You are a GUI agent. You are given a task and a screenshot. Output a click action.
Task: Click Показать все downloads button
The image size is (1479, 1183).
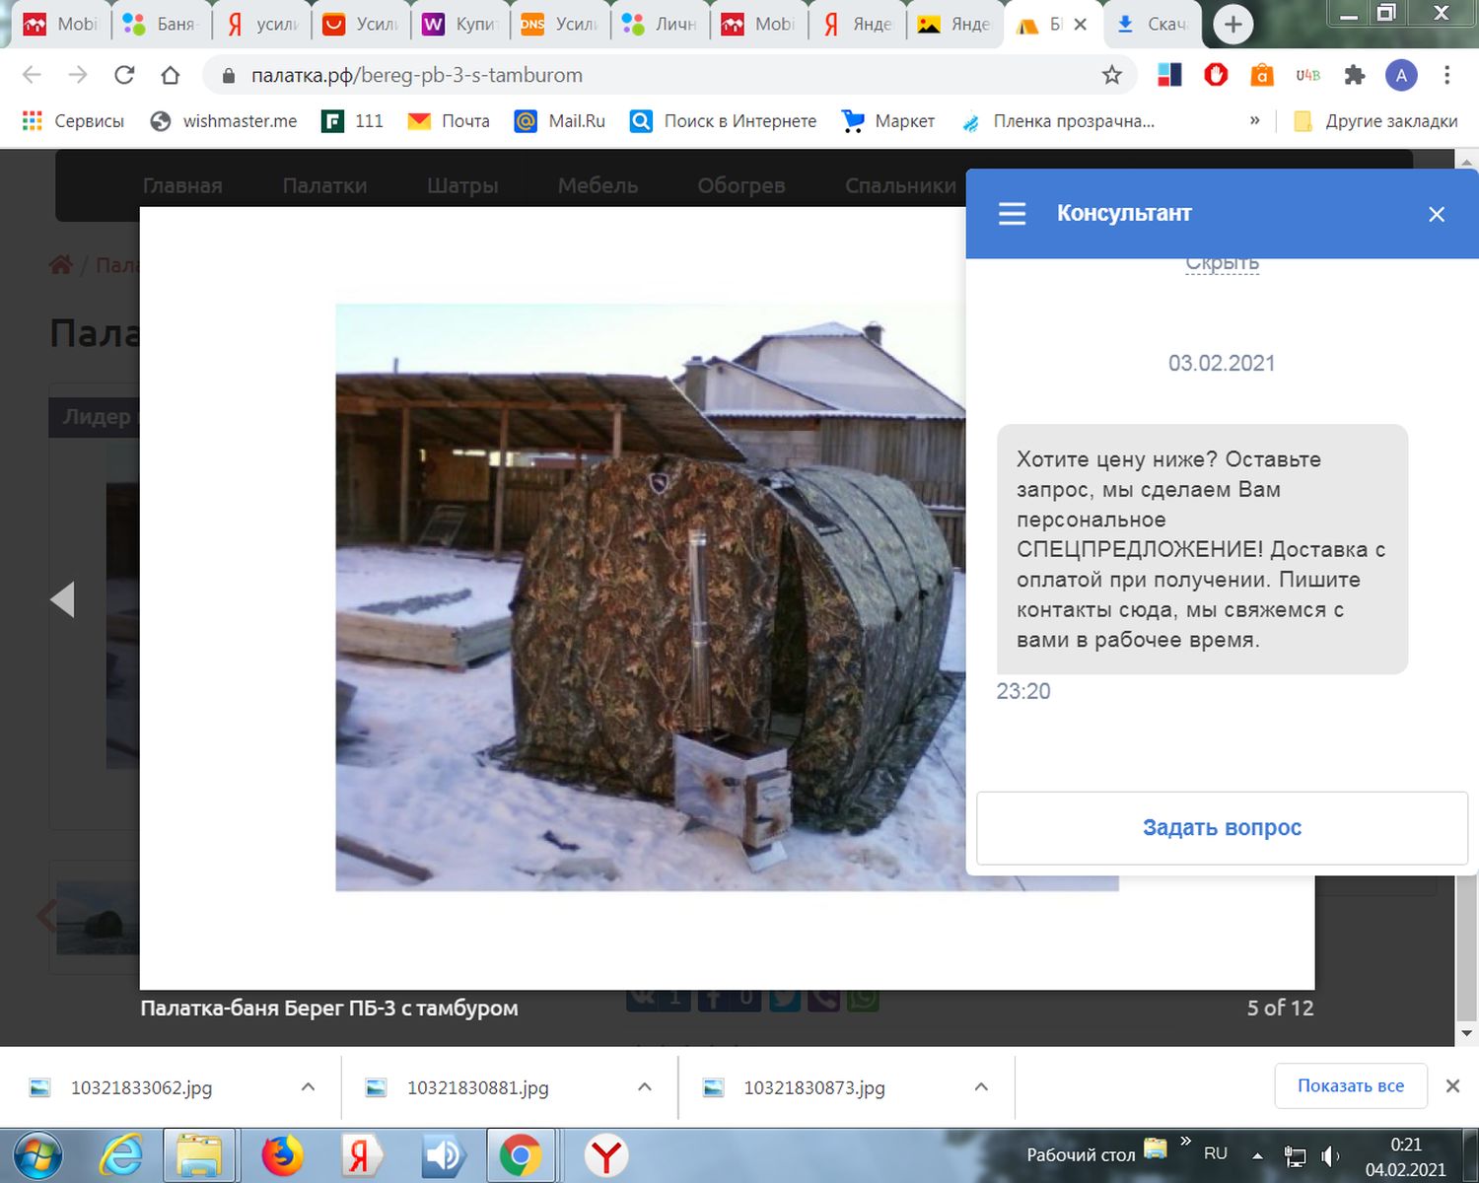1350,1085
